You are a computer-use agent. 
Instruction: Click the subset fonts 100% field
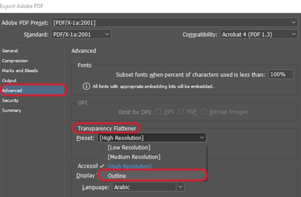[x=280, y=74]
